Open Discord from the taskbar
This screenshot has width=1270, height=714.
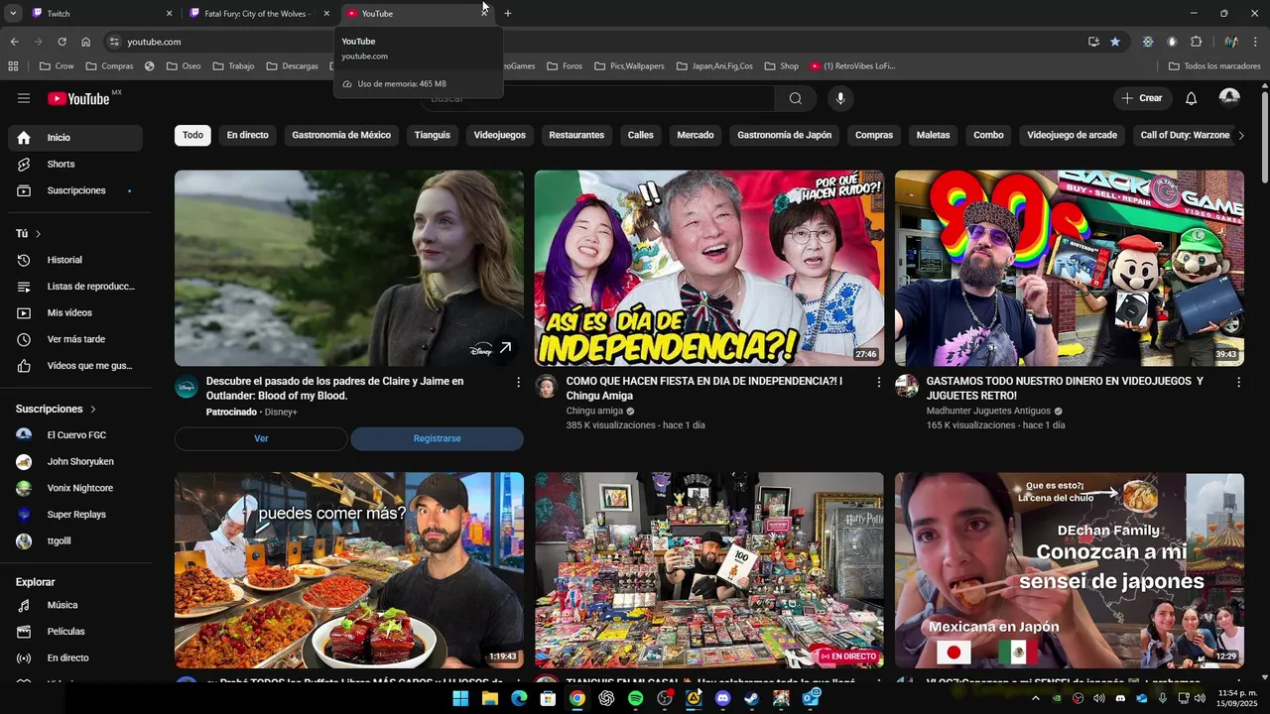coord(723,698)
